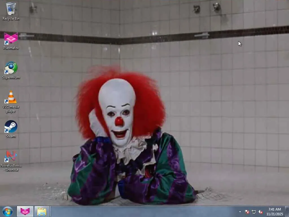Select the NovetusBoo... Shortcut icon

[11, 161]
